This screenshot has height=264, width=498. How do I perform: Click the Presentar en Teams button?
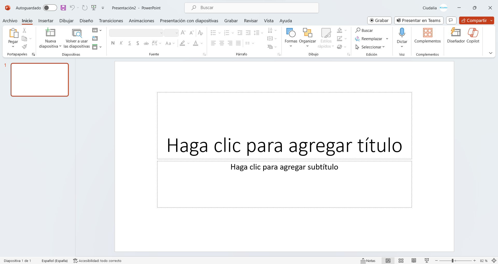[419, 20]
